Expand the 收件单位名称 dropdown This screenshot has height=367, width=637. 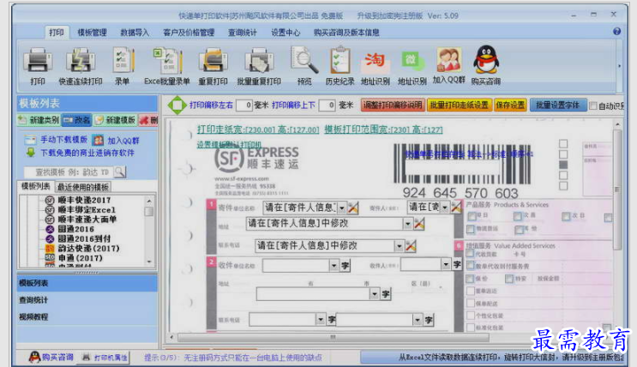(334, 266)
